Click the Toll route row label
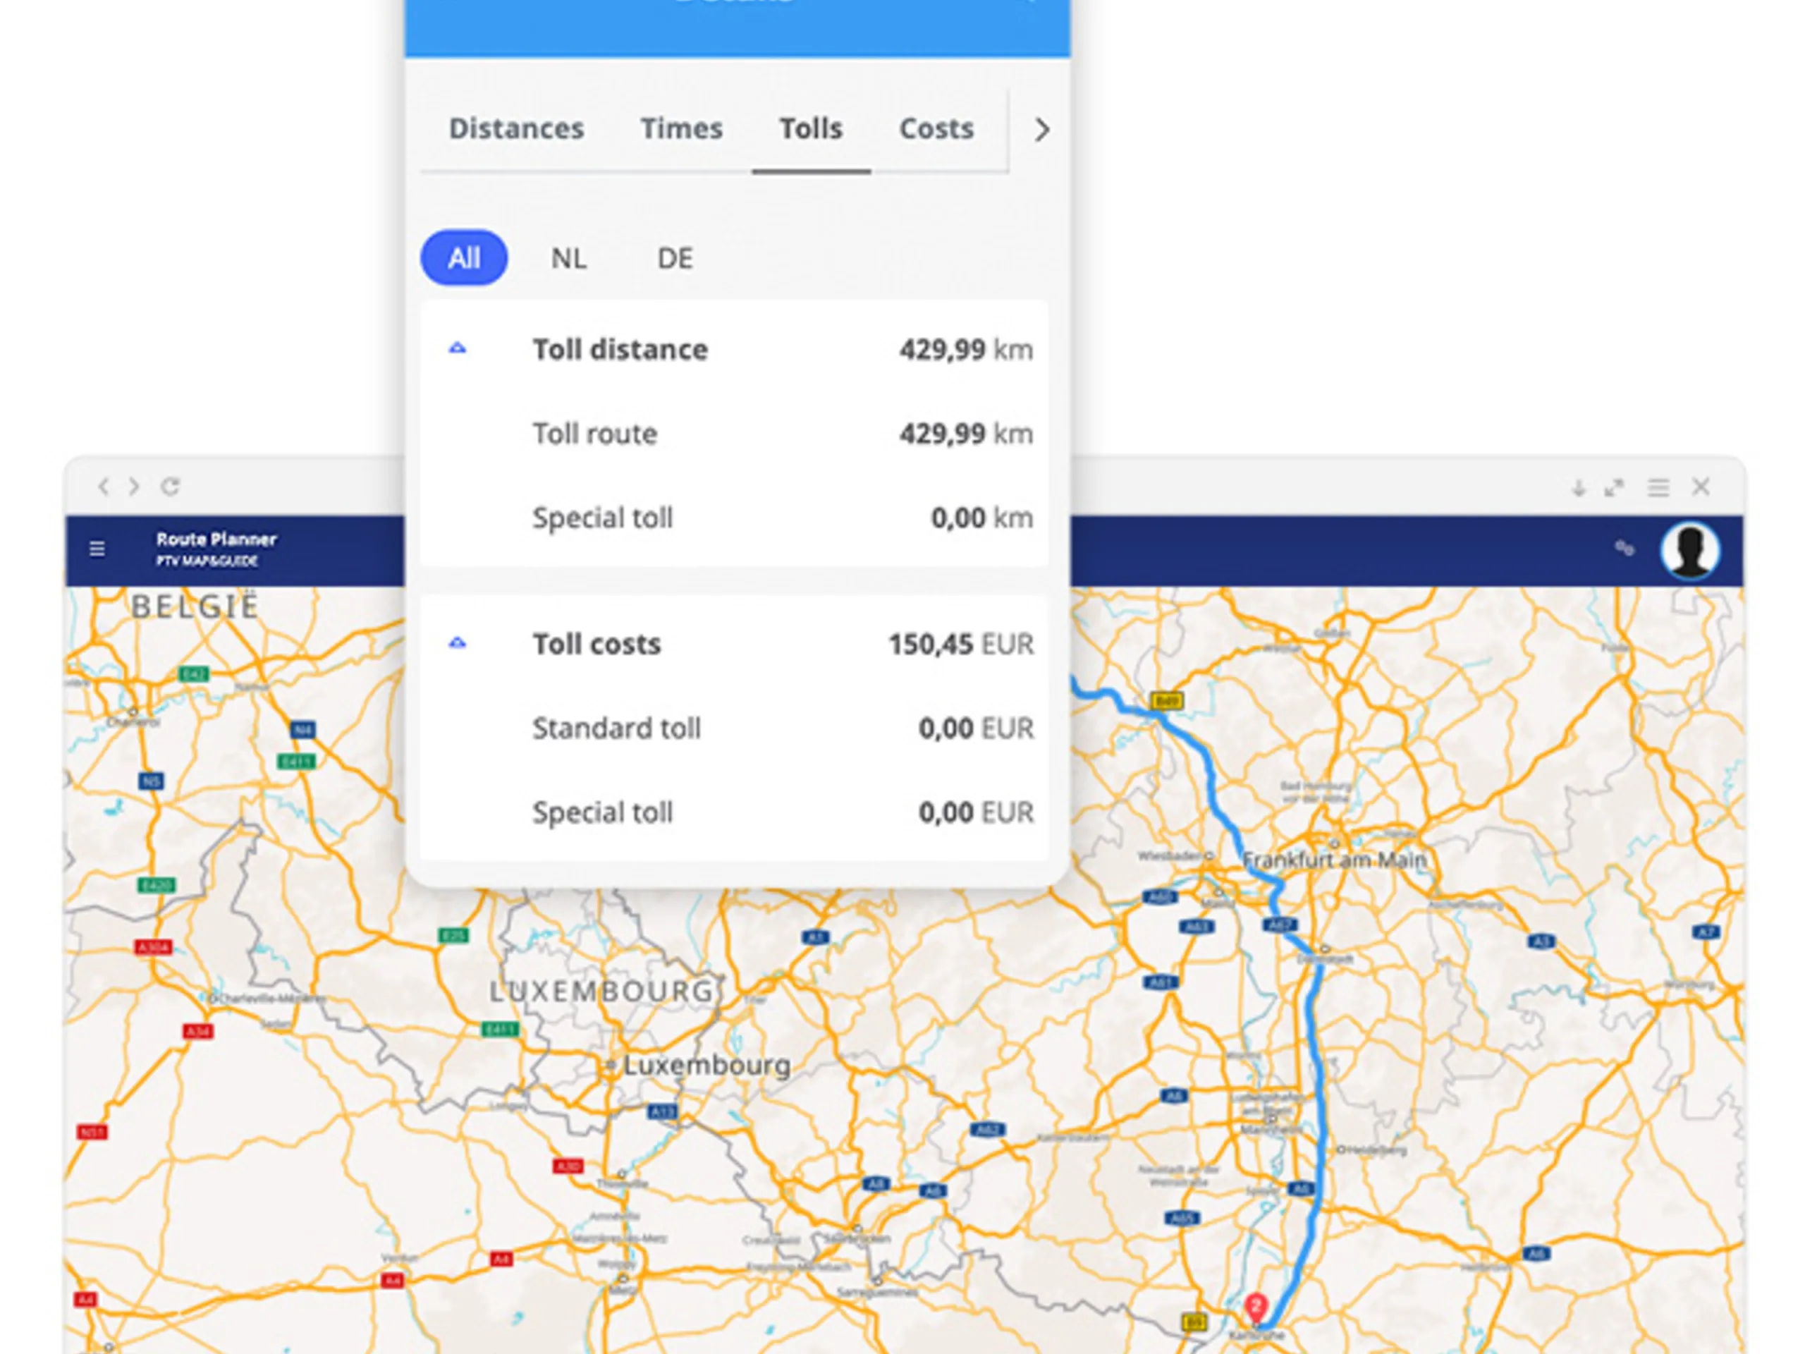 594,434
